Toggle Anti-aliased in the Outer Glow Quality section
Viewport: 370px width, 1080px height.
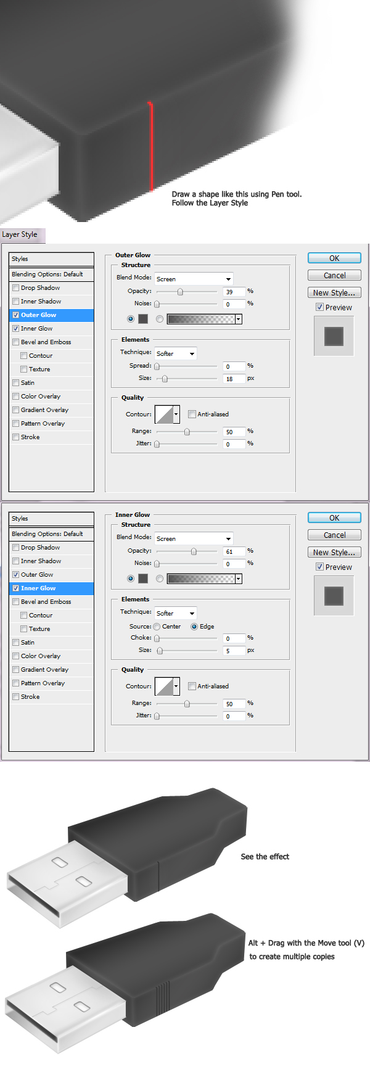click(x=192, y=414)
